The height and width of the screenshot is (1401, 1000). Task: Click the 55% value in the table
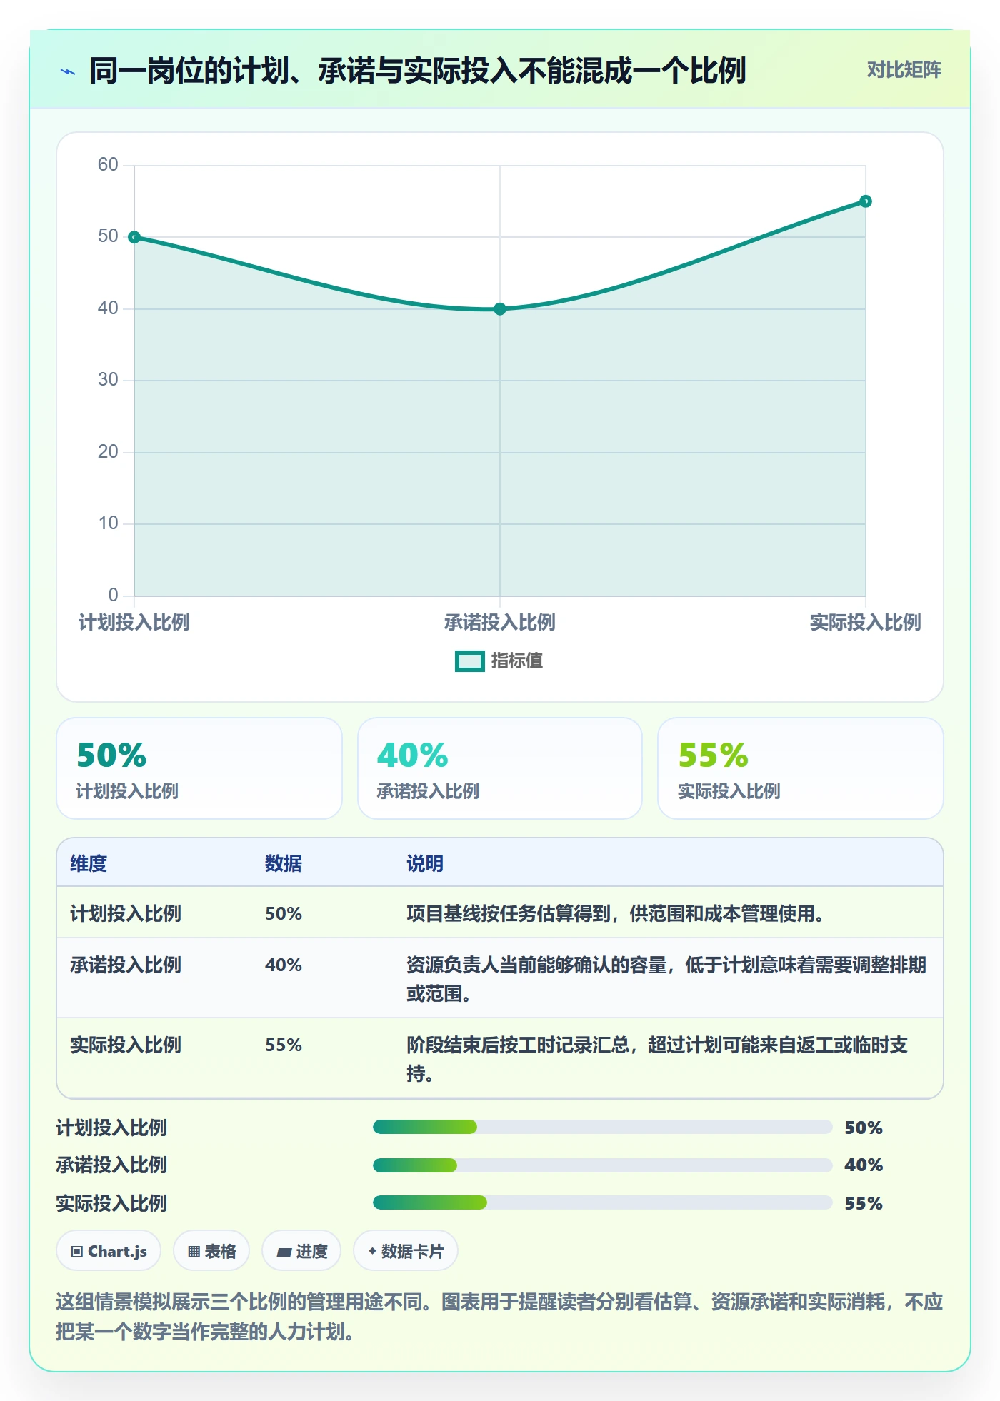click(x=284, y=1045)
